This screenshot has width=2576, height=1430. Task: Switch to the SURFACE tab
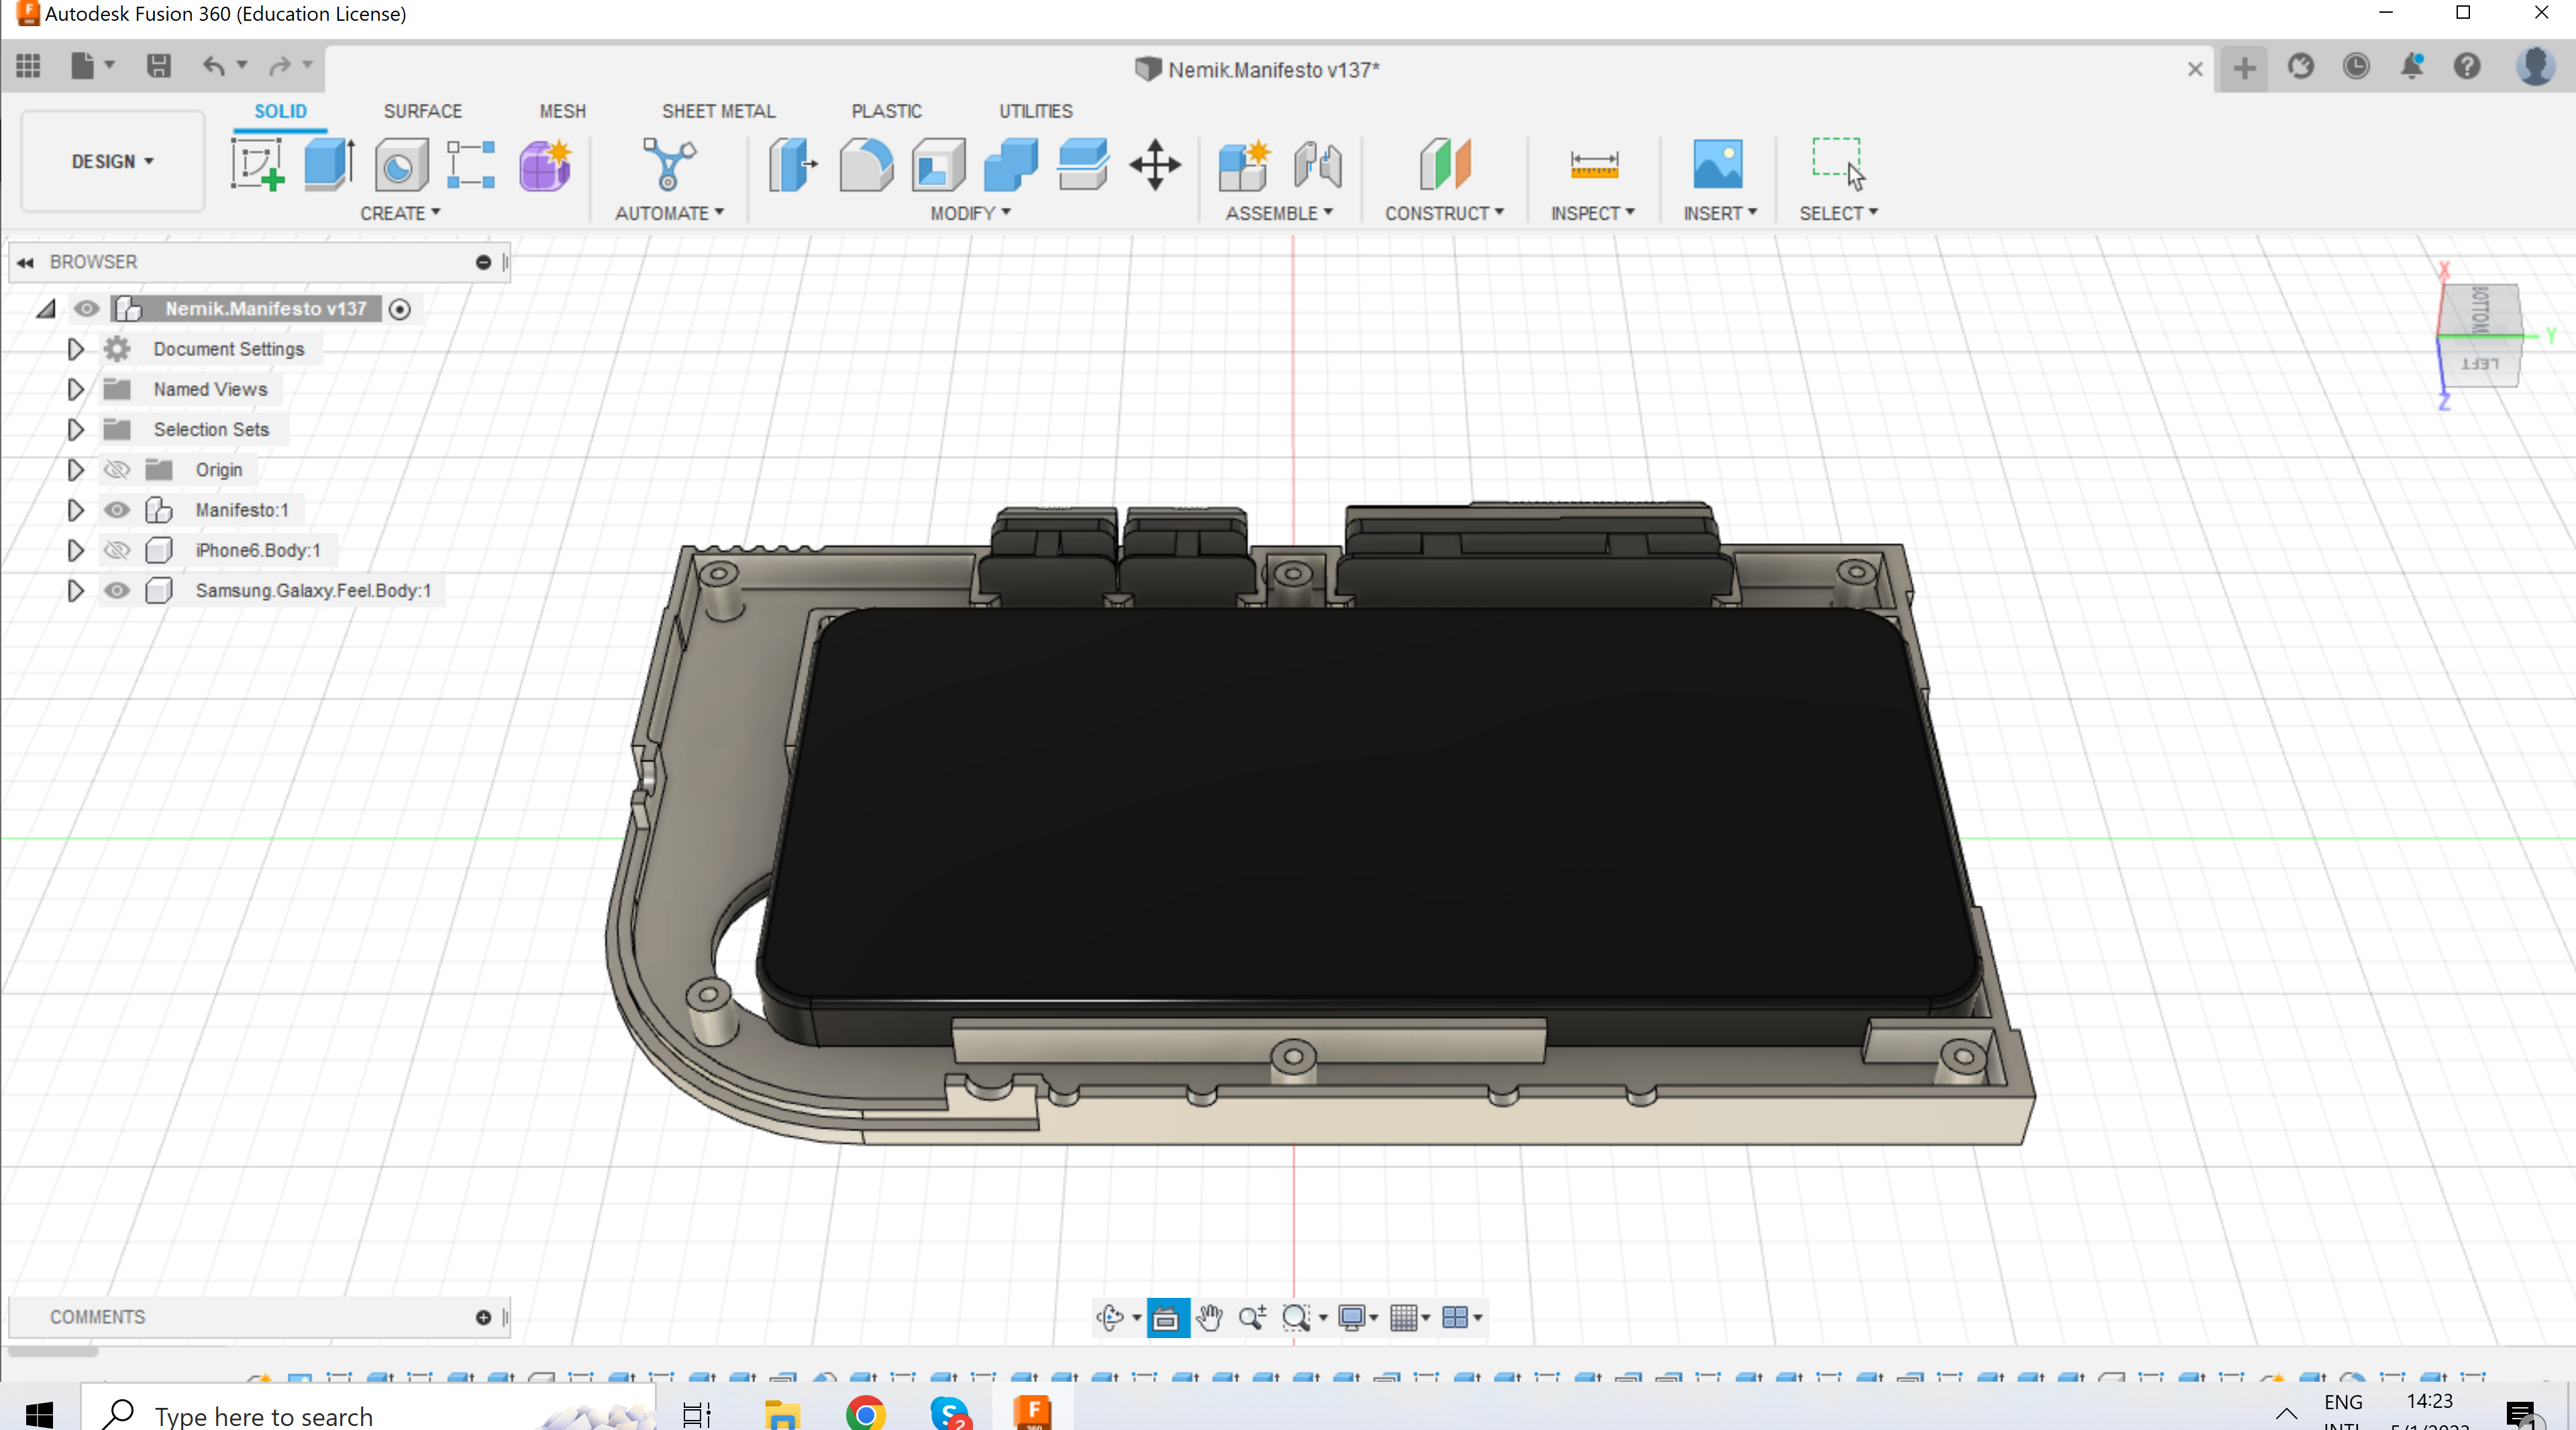(x=423, y=111)
